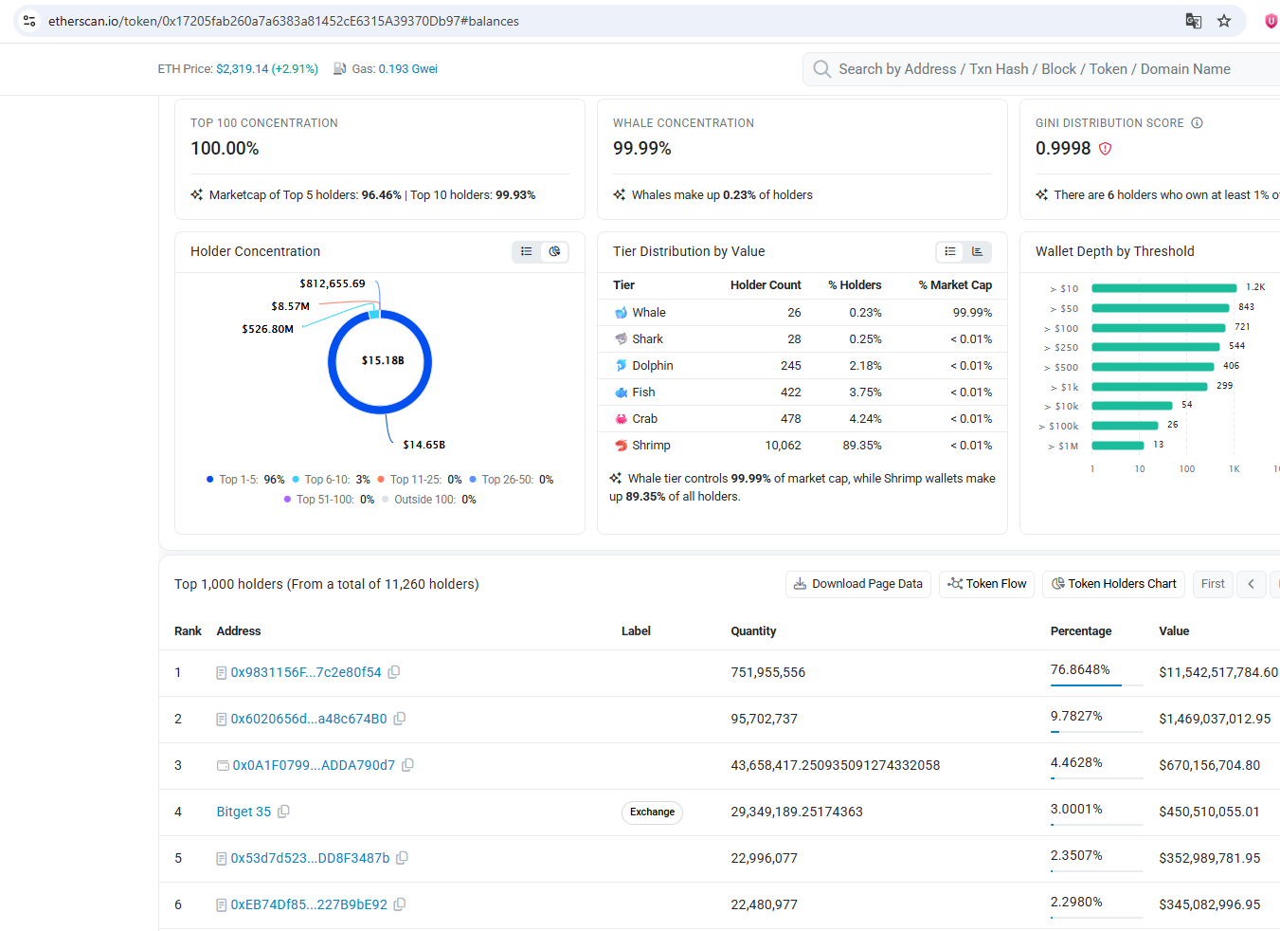This screenshot has height=931, width=1280.
Task: Open holder 0x9831156F...7c2e80f54
Action: point(306,672)
